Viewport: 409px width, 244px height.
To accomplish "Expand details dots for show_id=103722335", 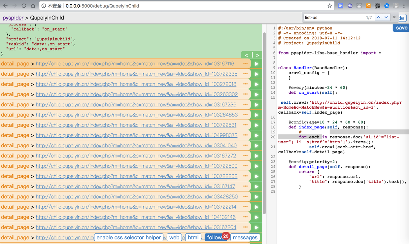I will pyautogui.click(x=245, y=74).
